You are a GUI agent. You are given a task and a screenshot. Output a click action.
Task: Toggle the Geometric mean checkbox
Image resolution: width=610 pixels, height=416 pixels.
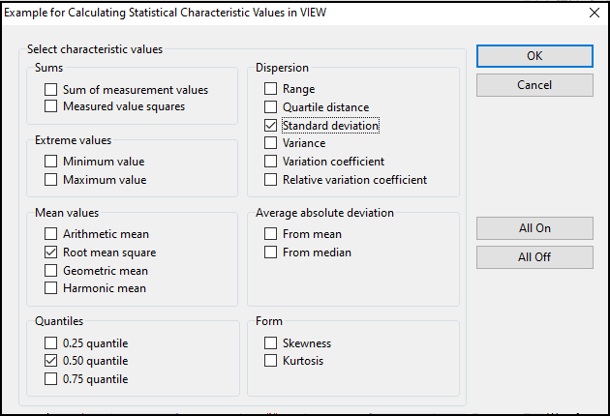51,271
